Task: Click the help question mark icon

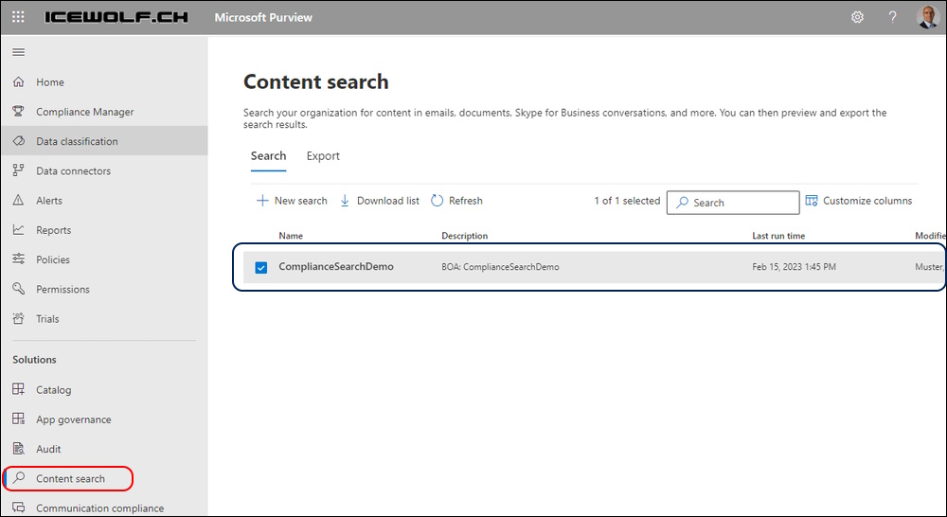Action: point(892,17)
